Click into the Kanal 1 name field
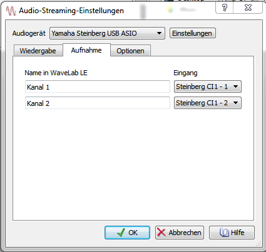Image resolution: width=266 pixels, height=252 pixels. pos(98,87)
